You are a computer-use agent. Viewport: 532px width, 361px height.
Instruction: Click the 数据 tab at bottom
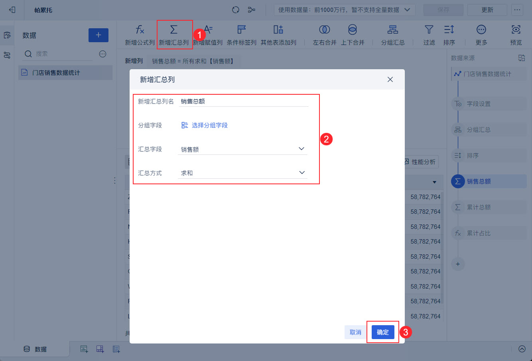click(35, 349)
